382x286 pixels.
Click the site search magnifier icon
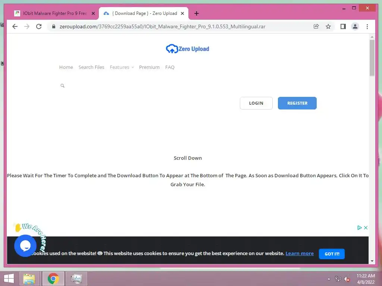[x=62, y=86]
